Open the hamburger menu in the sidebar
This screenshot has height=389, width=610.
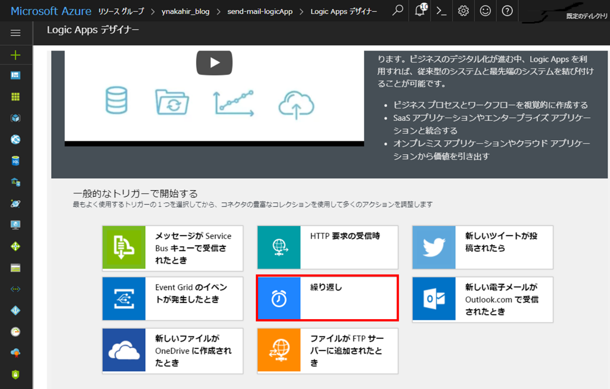16,33
